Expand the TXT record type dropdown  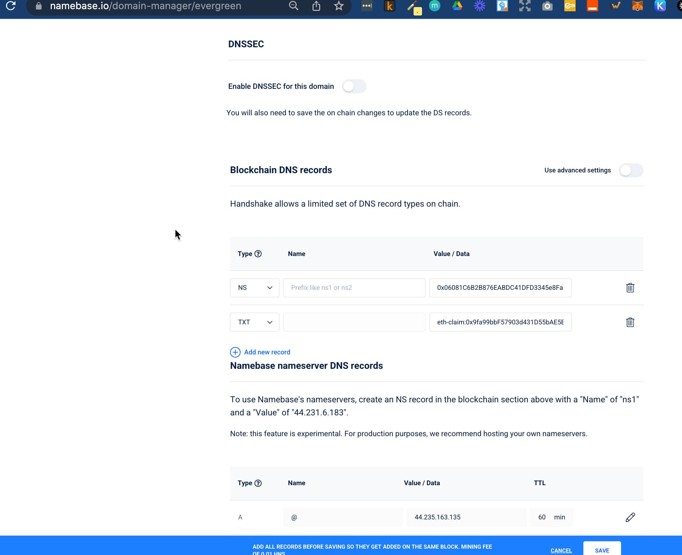(x=254, y=322)
